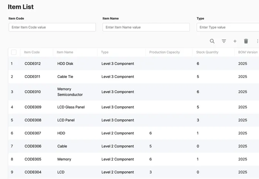The width and height of the screenshot is (259, 179).
Task: Click the Cable item name in CODE006 row
Action: tap(62, 146)
